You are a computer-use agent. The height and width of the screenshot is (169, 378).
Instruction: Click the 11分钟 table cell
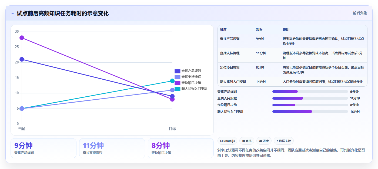[x=267, y=55]
